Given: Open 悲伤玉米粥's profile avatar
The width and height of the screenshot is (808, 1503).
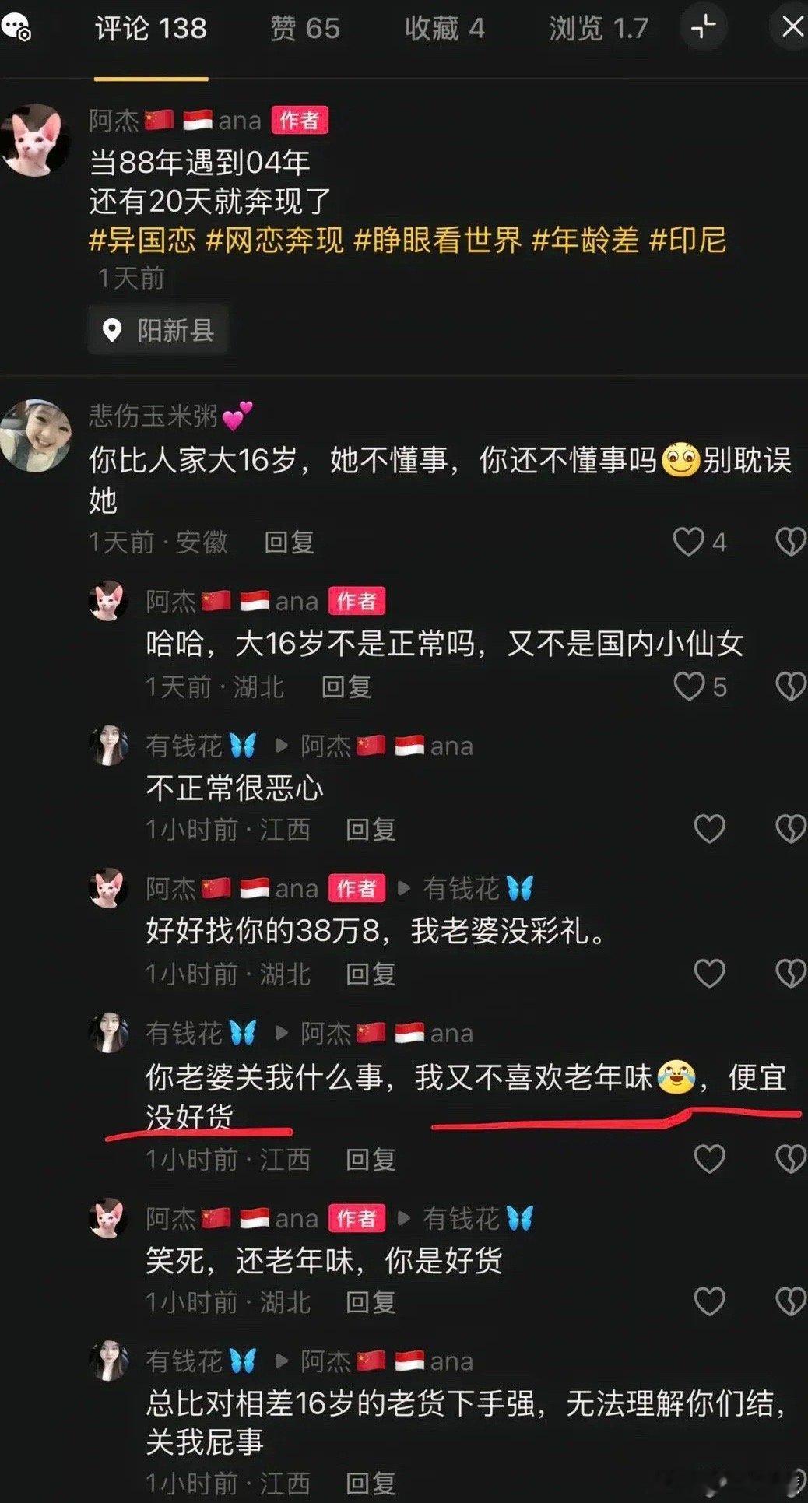Looking at the screenshot, I should coord(36,436).
